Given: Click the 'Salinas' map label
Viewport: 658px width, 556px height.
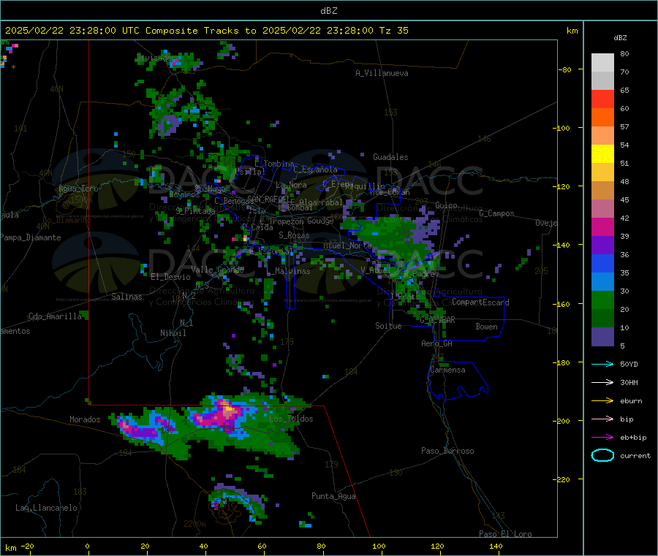Looking at the screenshot, I should pos(126,297).
